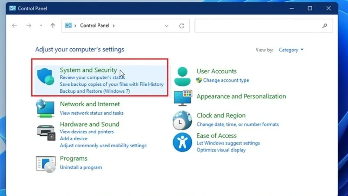
Task: Click the shield icon beside Change account type
Action: [x=199, y=80]
